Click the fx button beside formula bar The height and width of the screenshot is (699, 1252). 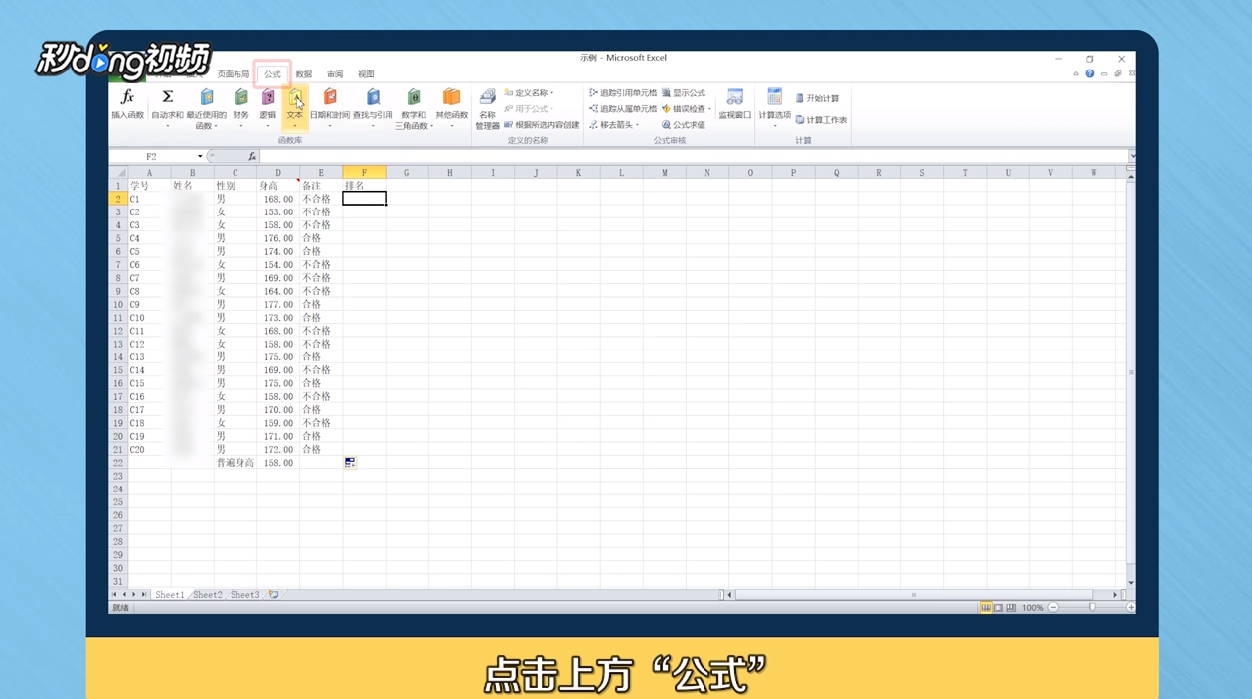252,156
